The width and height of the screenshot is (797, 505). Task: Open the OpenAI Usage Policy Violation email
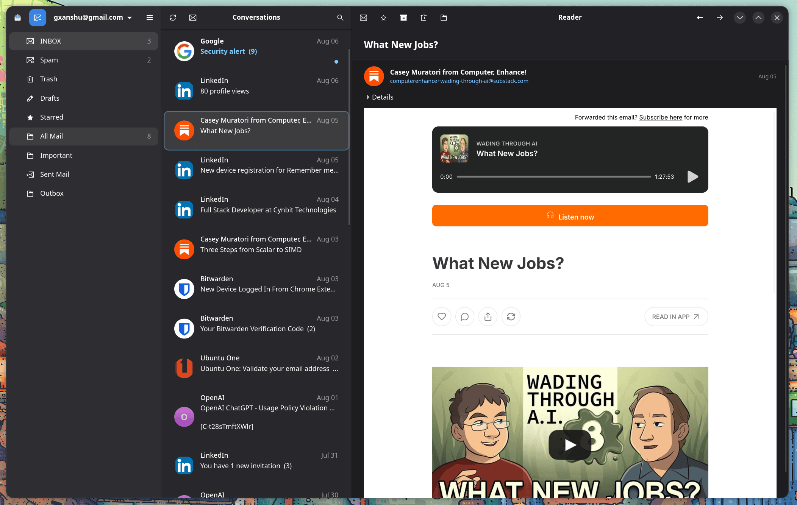coord(256,417)
